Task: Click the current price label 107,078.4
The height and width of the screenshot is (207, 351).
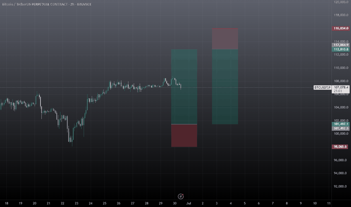Action: (341, 87)
